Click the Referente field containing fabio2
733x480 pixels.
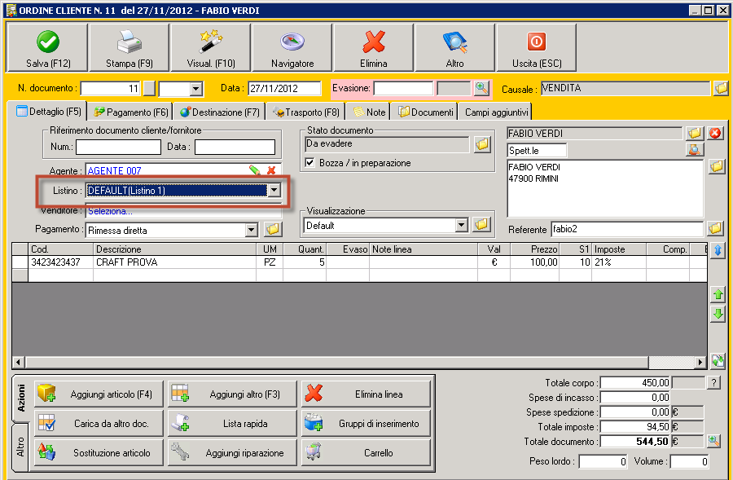[627, 229]
